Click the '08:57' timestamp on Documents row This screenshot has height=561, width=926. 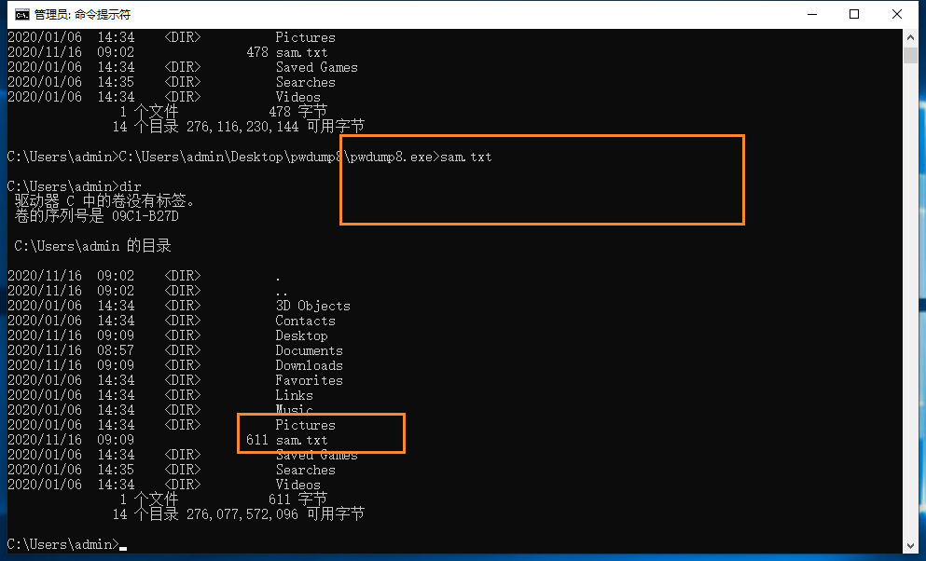click(x=116, y=350)
